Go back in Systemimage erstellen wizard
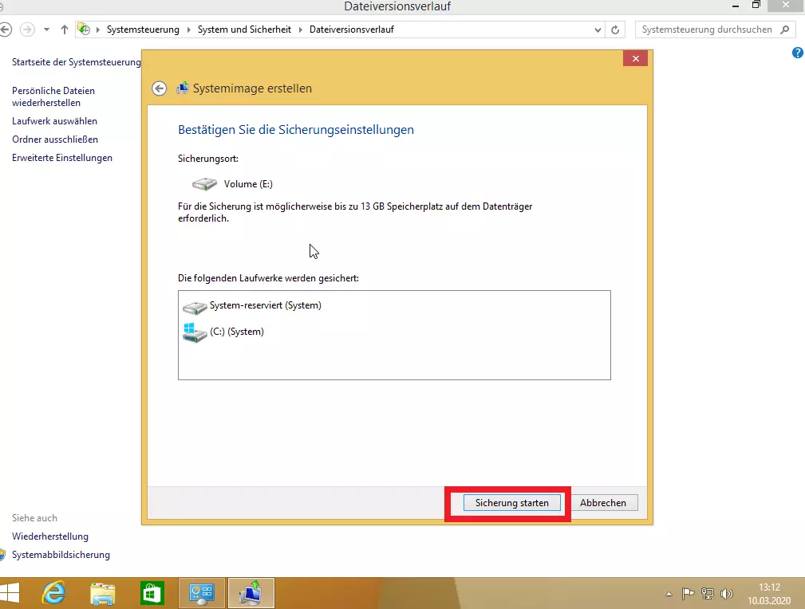 pyautogui.click(x=159, y=88)
